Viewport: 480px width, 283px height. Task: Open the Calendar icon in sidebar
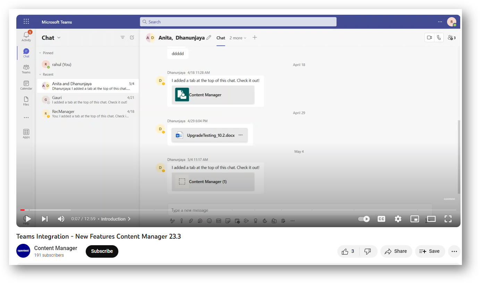click(26, 85)
